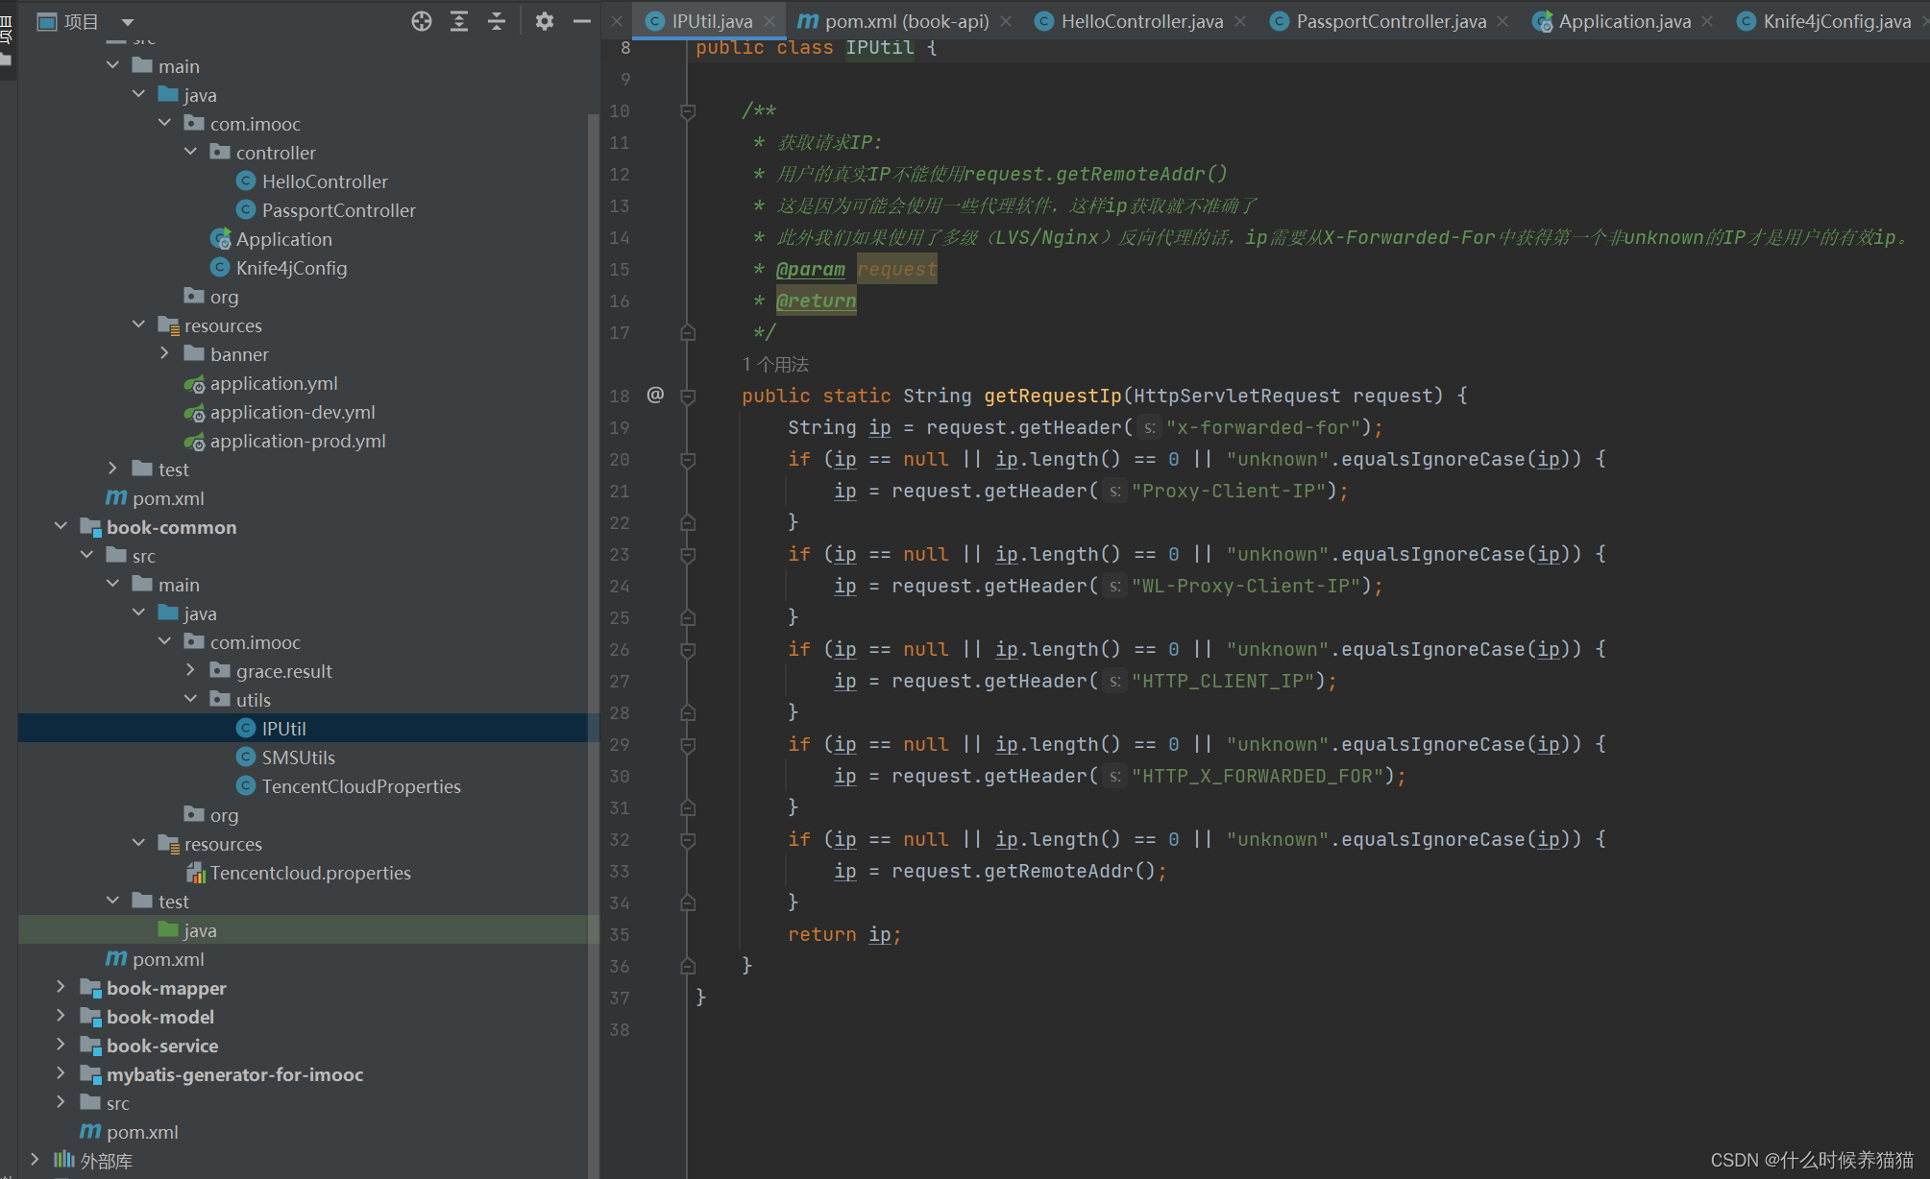Expand the grace.result package
1930x1179 pixels.
(190, 670)
